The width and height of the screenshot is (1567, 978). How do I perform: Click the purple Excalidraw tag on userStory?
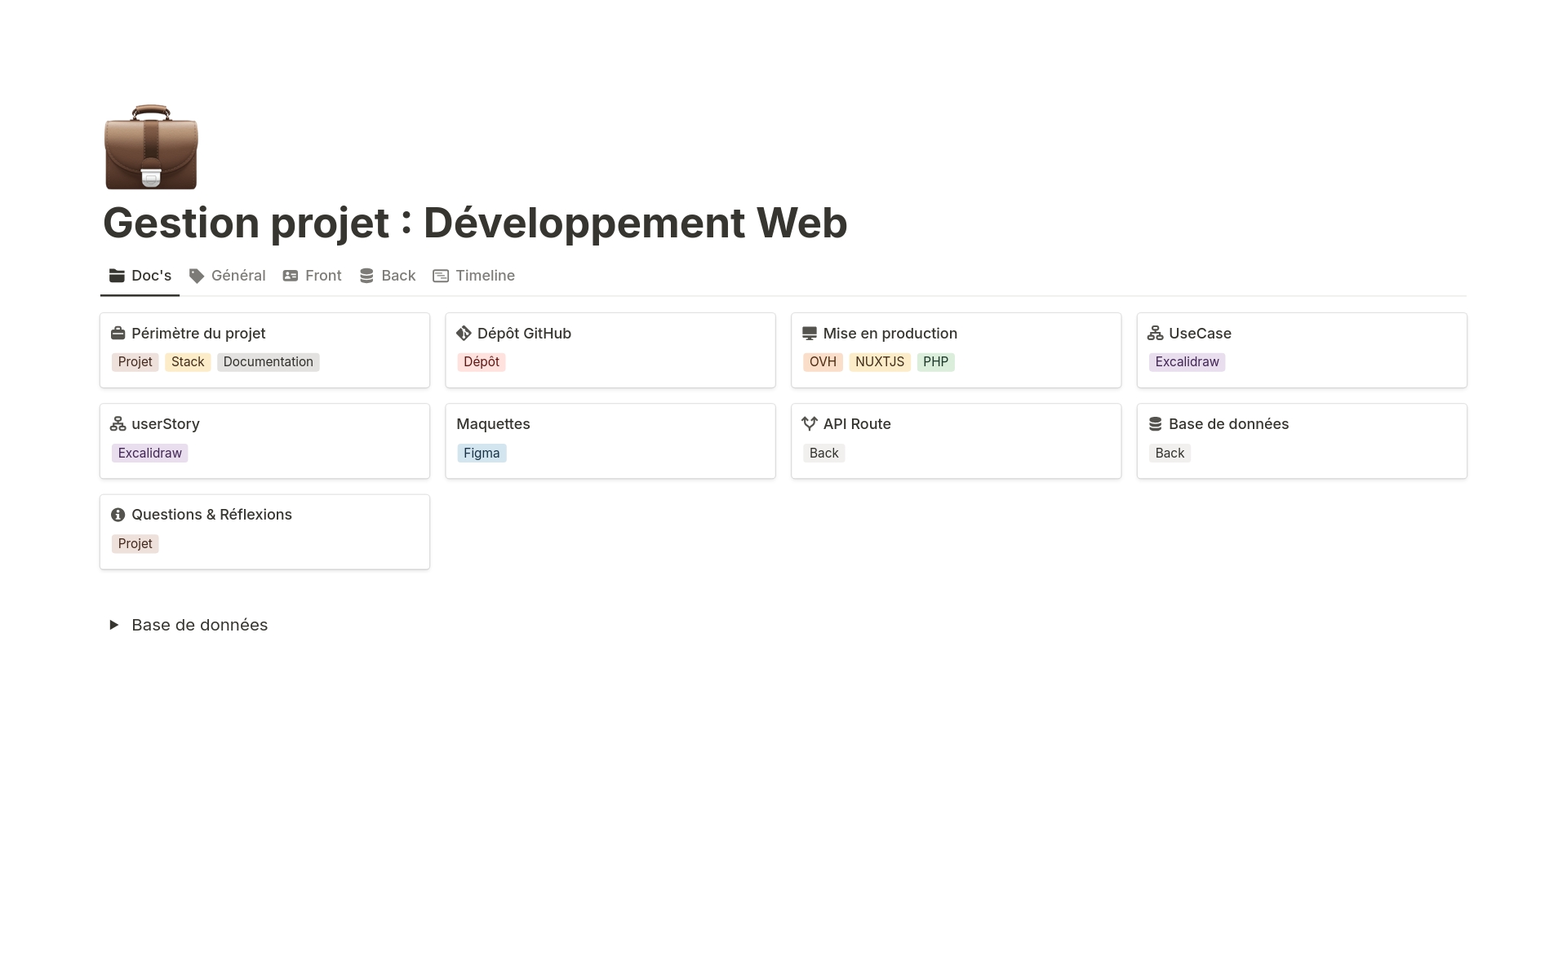coord(149,453)
